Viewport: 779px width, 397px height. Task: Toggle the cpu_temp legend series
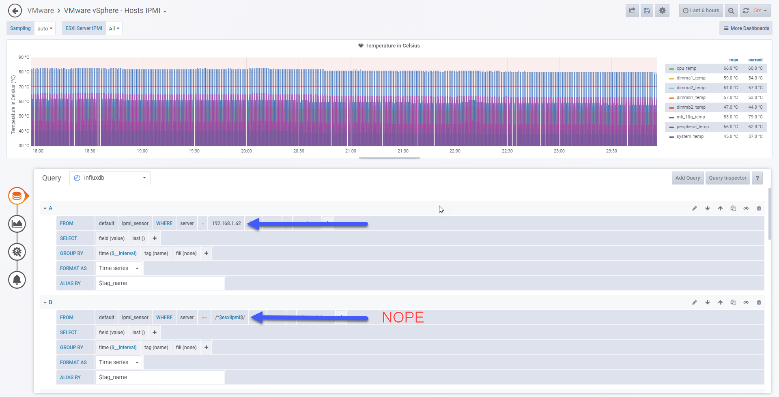(686, 69)
